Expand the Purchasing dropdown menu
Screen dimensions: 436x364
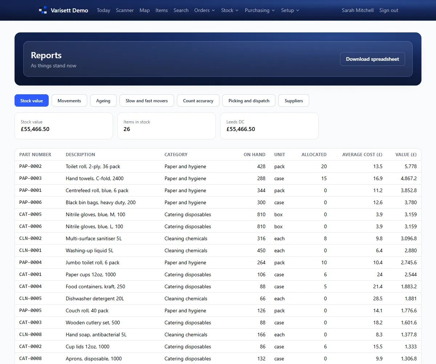coord(260,10)
